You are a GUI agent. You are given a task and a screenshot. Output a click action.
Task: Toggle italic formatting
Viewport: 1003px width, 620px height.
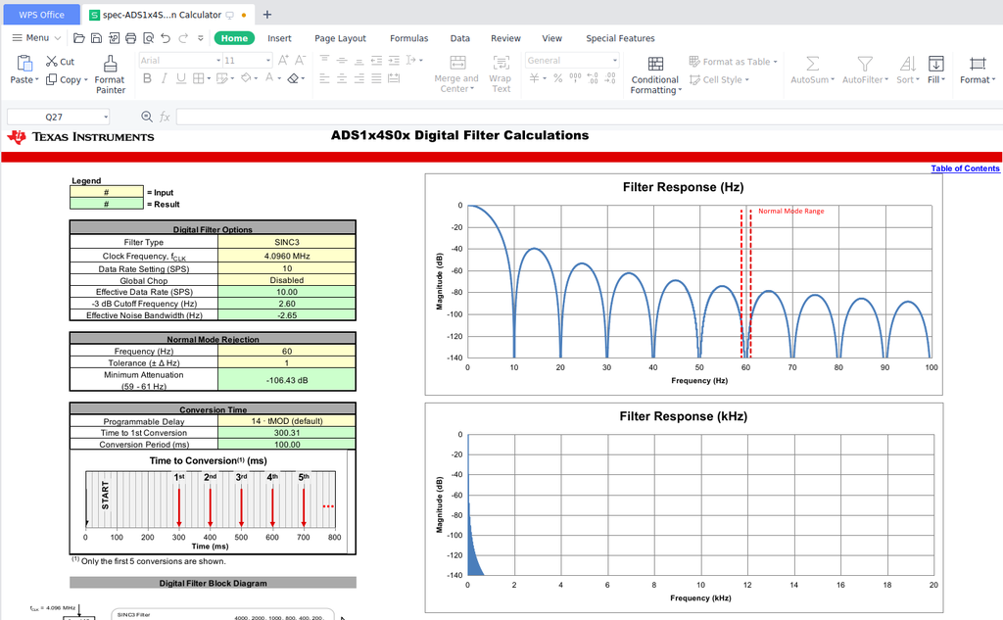click(164, 78)
